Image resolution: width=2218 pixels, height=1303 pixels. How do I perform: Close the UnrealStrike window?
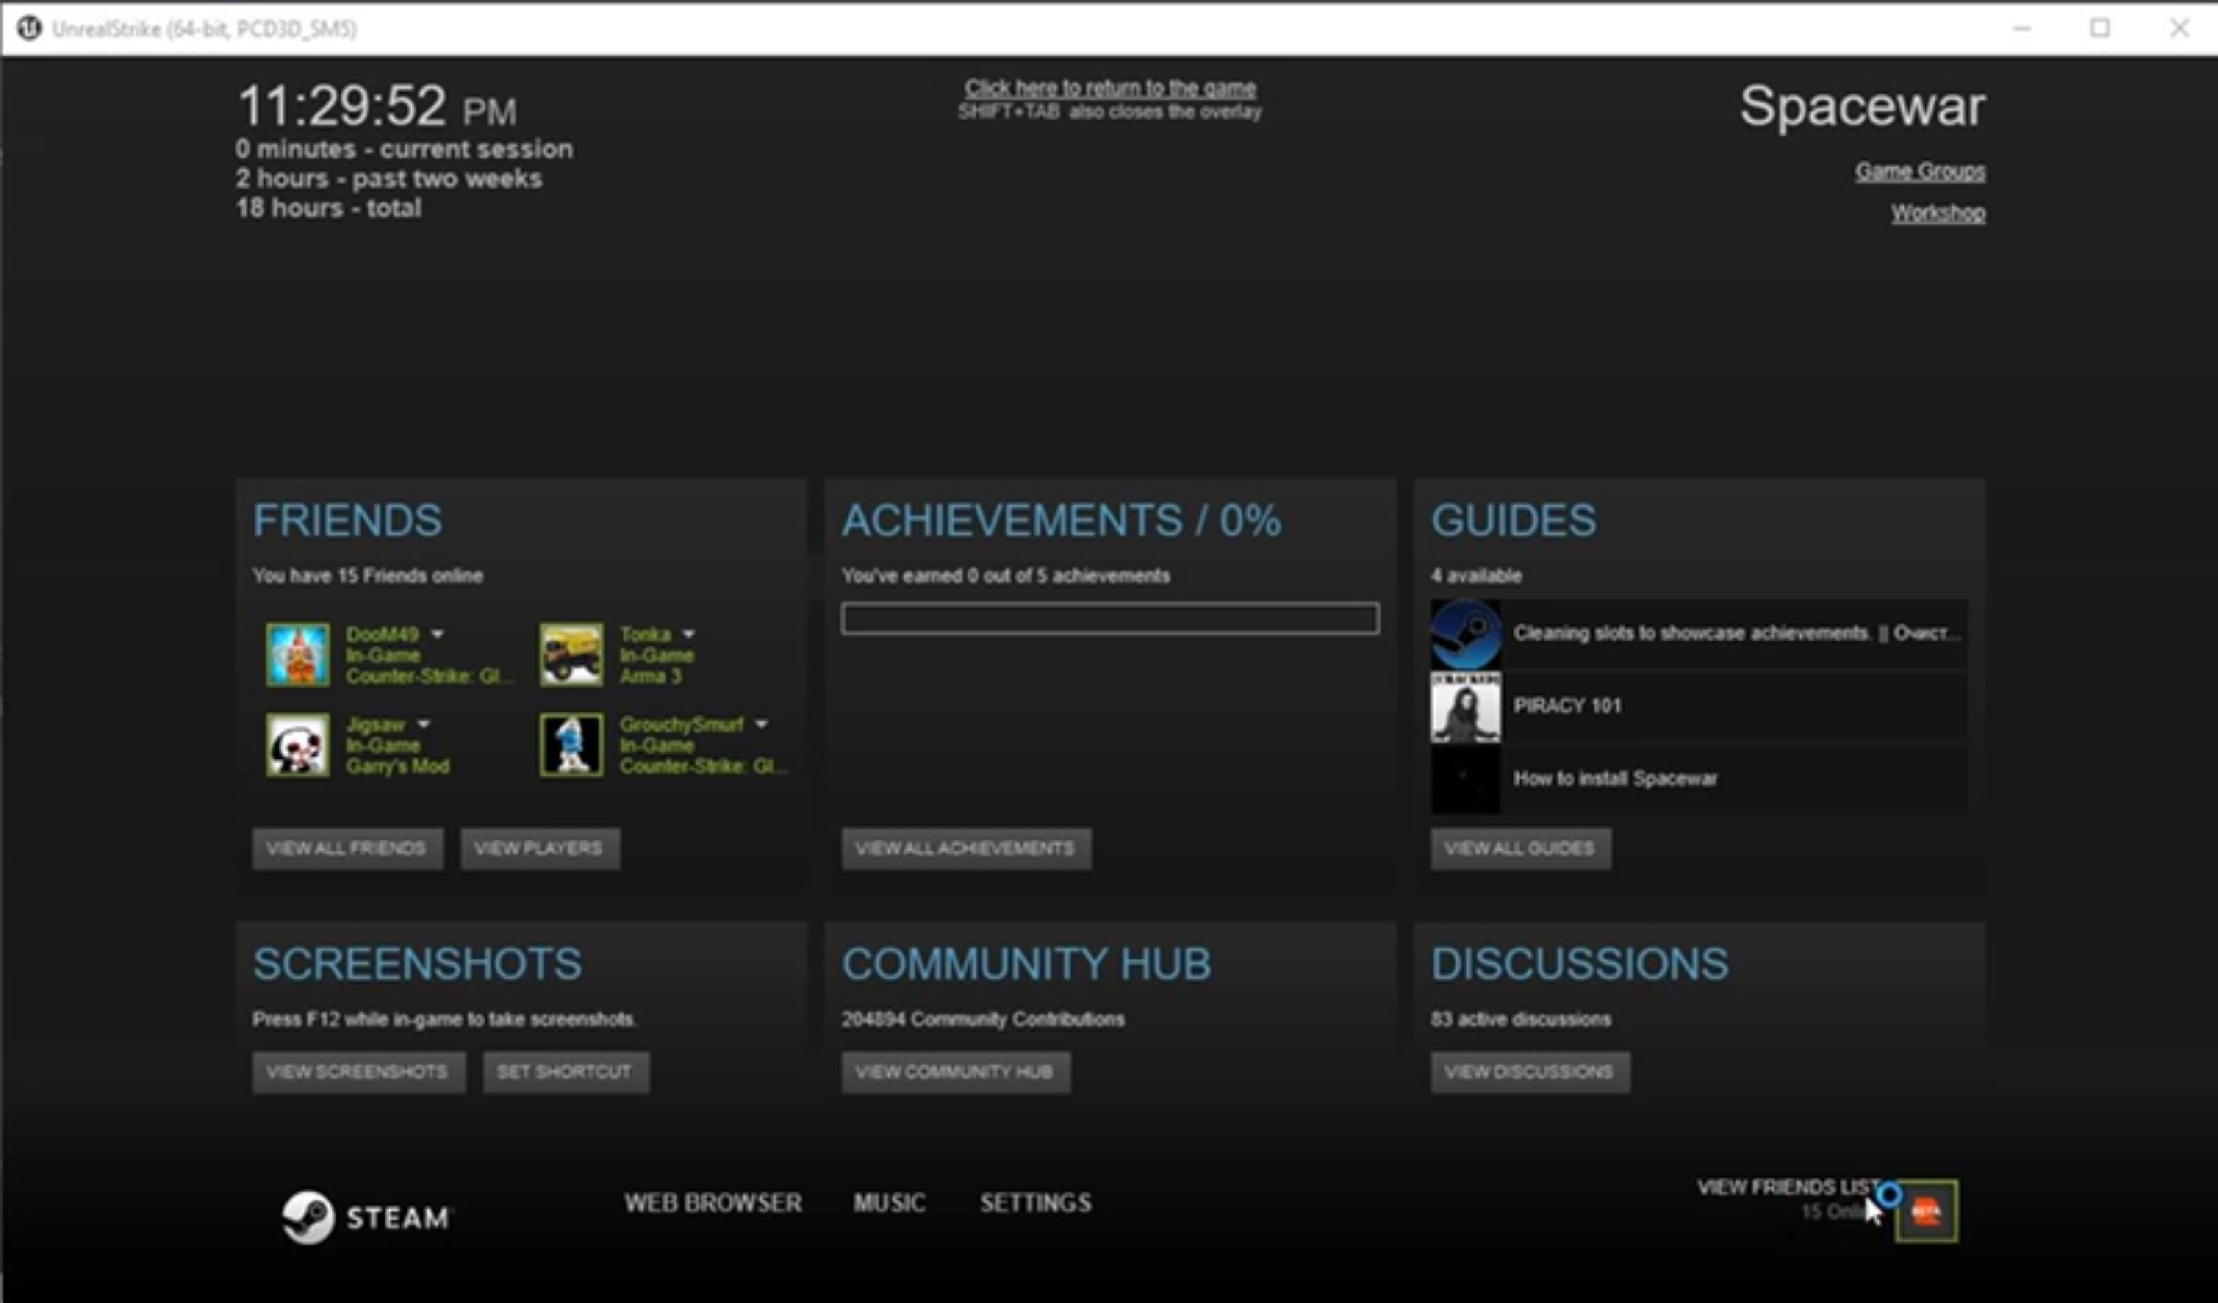(2179, 28)
